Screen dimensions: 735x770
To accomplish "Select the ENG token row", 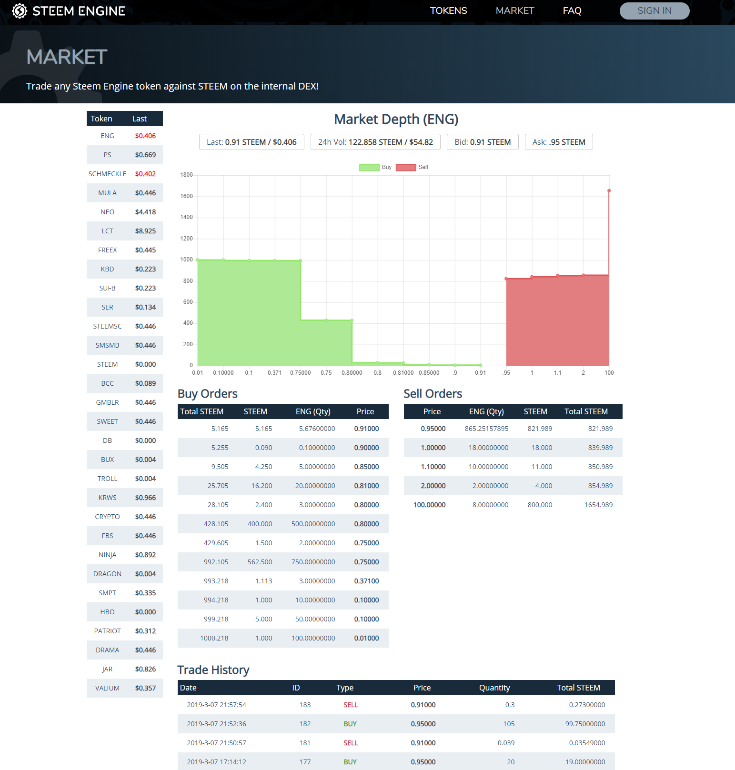I will [x=125, y=136].
